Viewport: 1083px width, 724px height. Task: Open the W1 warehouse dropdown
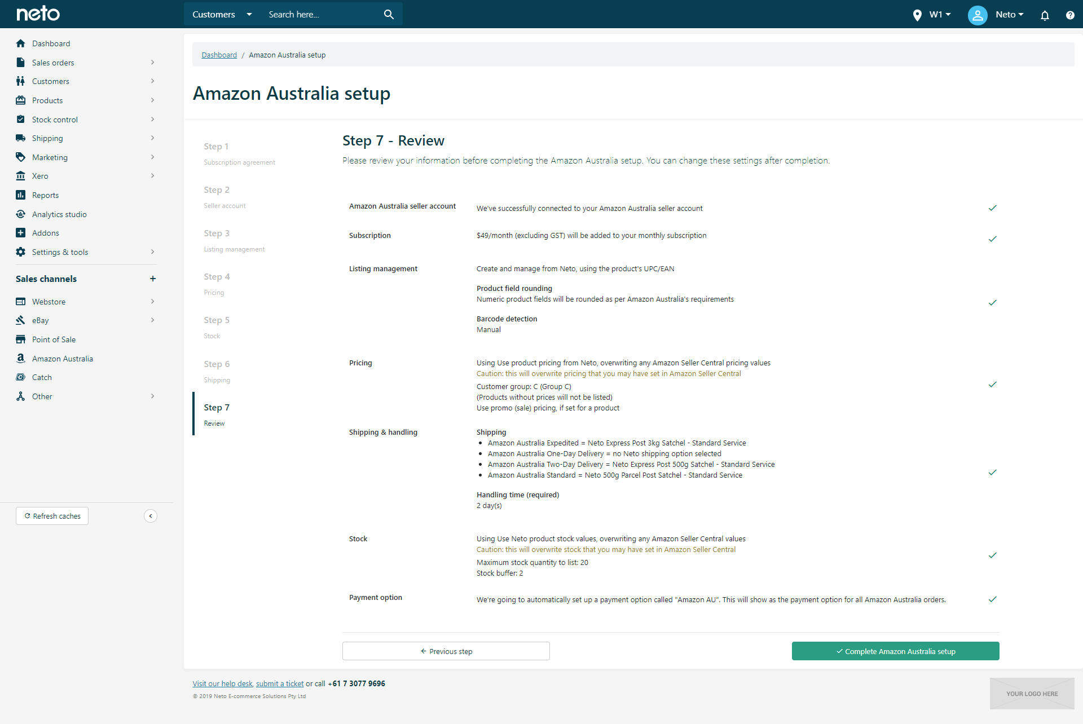pos(940,15)
